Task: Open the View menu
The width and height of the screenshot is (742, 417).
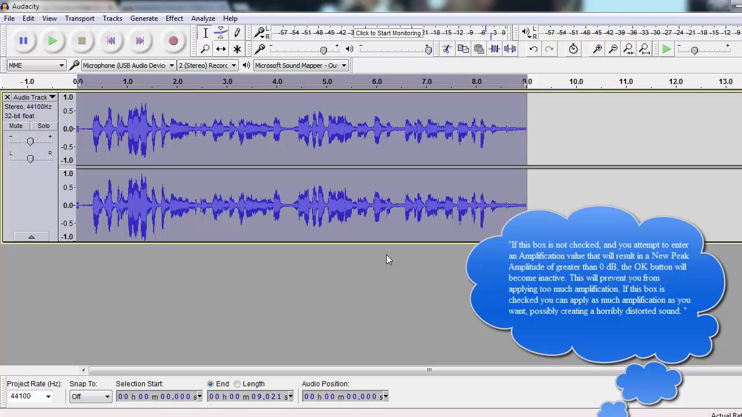Action: pos(49,19)
